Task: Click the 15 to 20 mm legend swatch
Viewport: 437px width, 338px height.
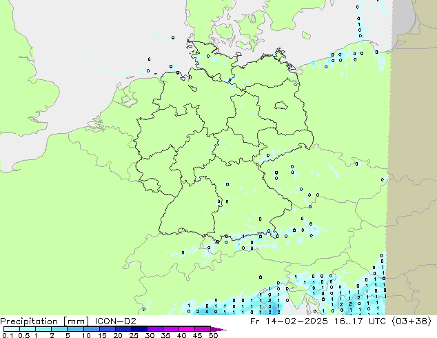Action: (x=108, y=329)
